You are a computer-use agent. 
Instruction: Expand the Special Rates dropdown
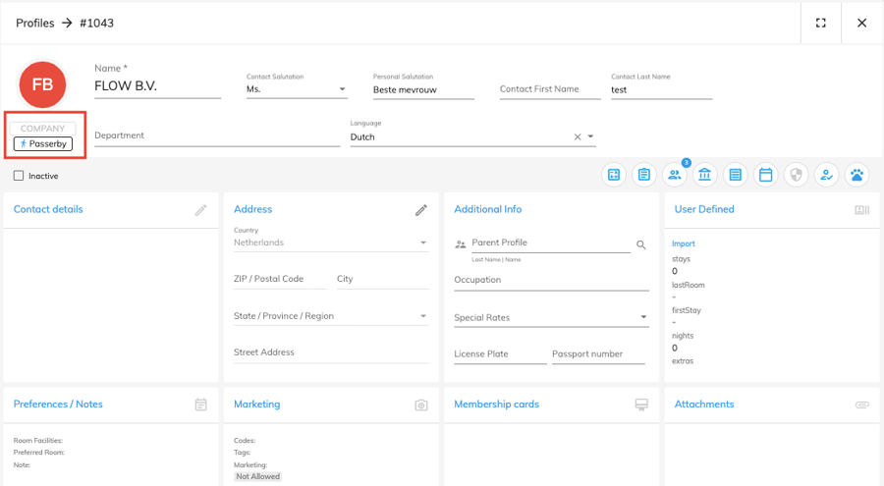pyautogui.click(x=644, y=318)
